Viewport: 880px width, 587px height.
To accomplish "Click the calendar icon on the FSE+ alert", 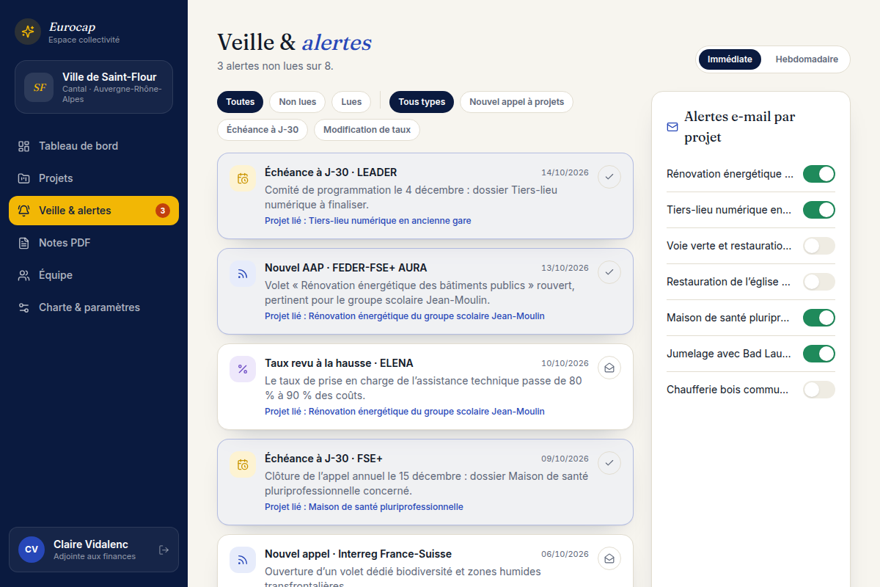I will [243, 464].
